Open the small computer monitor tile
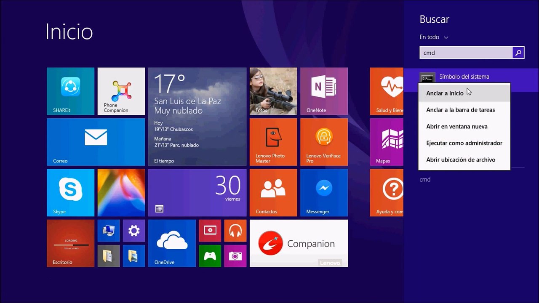The height and width of the screenshot is (303, 539). [x=109, y=231]
